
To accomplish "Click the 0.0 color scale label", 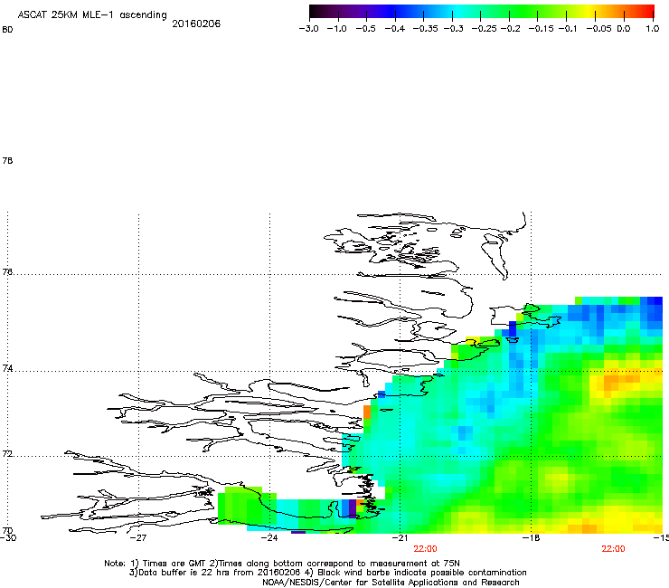I will click(624, 29).
